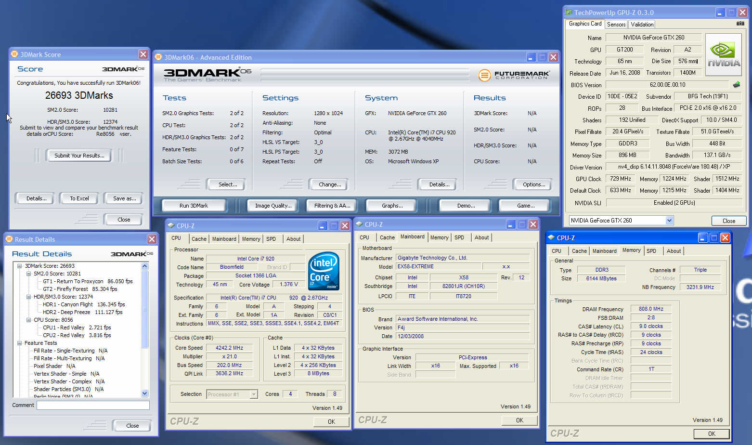
Task: Click the BFG Tech (19F1) Subvendor value
Action: click(x=708, y=96)
